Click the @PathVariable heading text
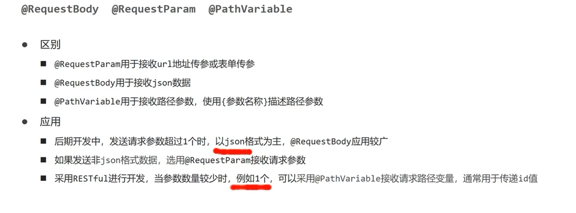Screen dimensions: 576x213 tap(251, 9)
